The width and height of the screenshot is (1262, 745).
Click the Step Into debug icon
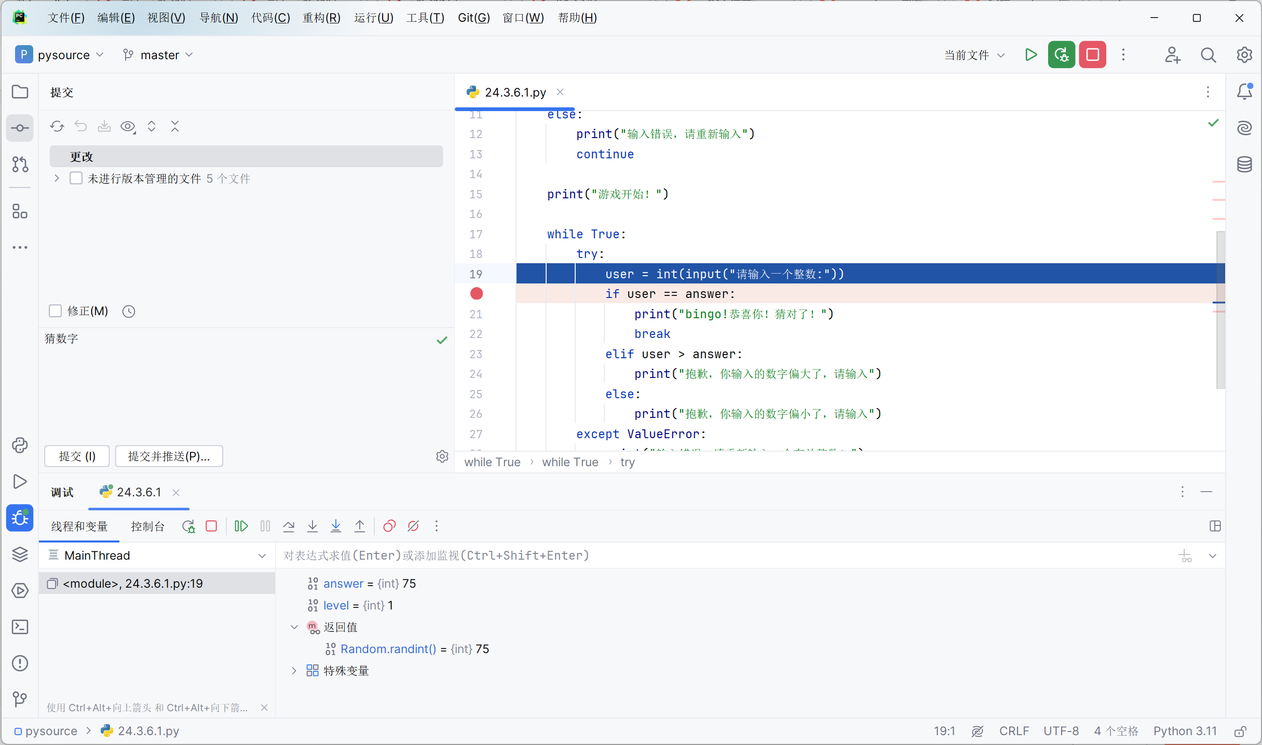[x=312, y=526]
